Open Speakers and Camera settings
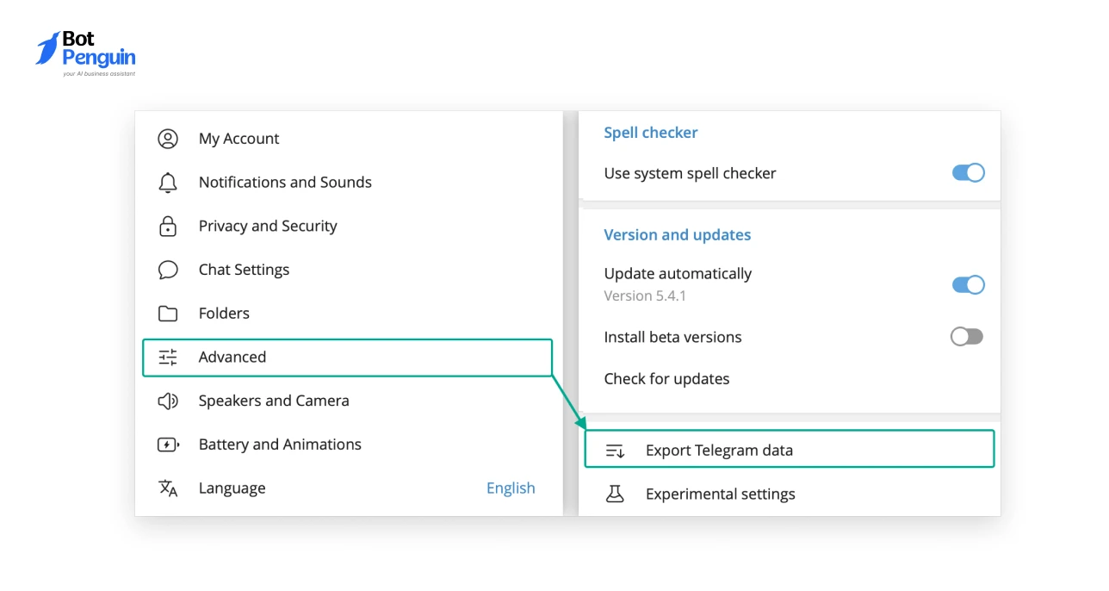The width and height of the screenshot is (1109, 591). click(349, 401)
